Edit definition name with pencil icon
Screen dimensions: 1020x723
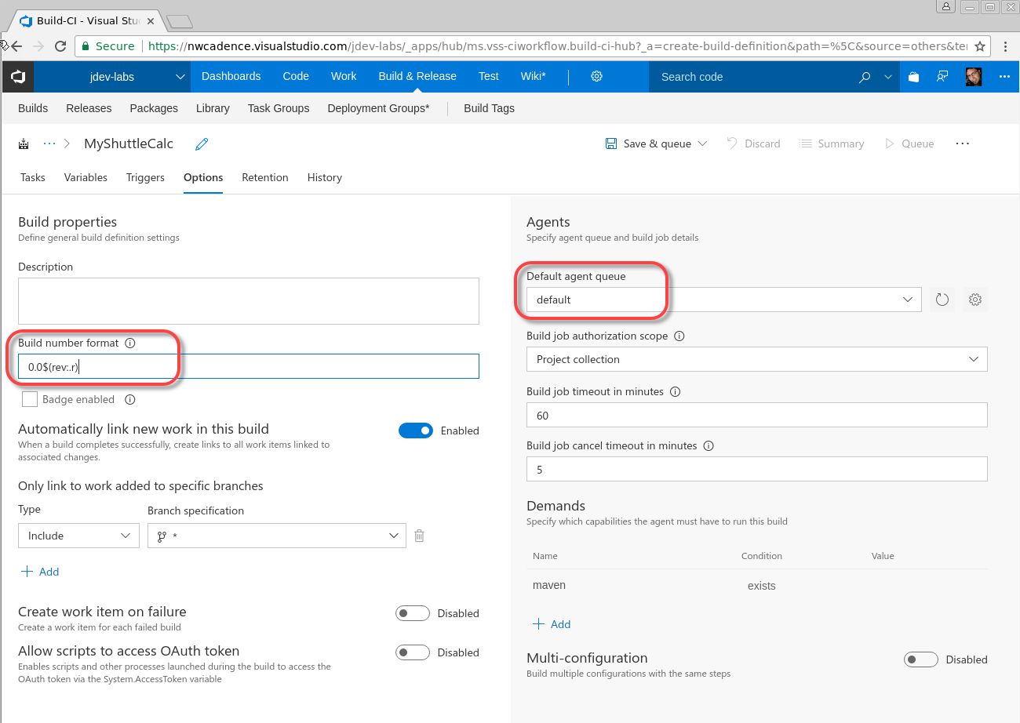pos(202,144)
